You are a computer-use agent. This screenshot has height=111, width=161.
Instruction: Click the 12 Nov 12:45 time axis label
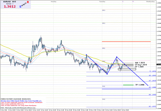36,110
